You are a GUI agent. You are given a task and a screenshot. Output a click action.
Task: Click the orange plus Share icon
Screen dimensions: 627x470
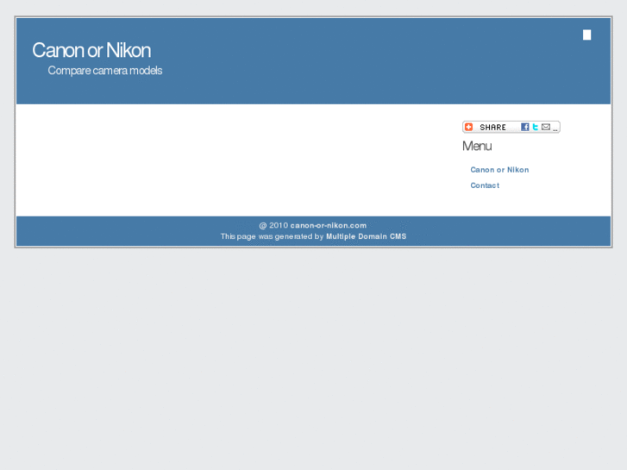click(468, 127)
